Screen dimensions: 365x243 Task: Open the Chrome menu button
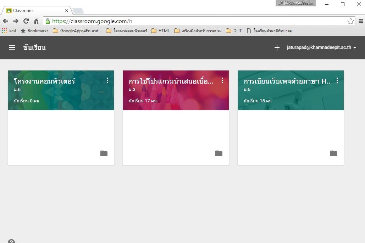[361, 21]
